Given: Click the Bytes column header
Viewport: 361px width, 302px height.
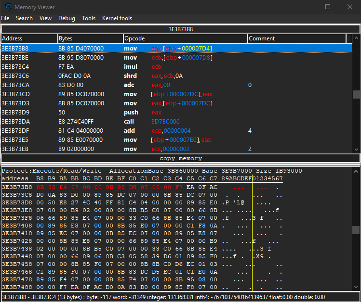Looking at the screenshot, I should click(90, 38).
